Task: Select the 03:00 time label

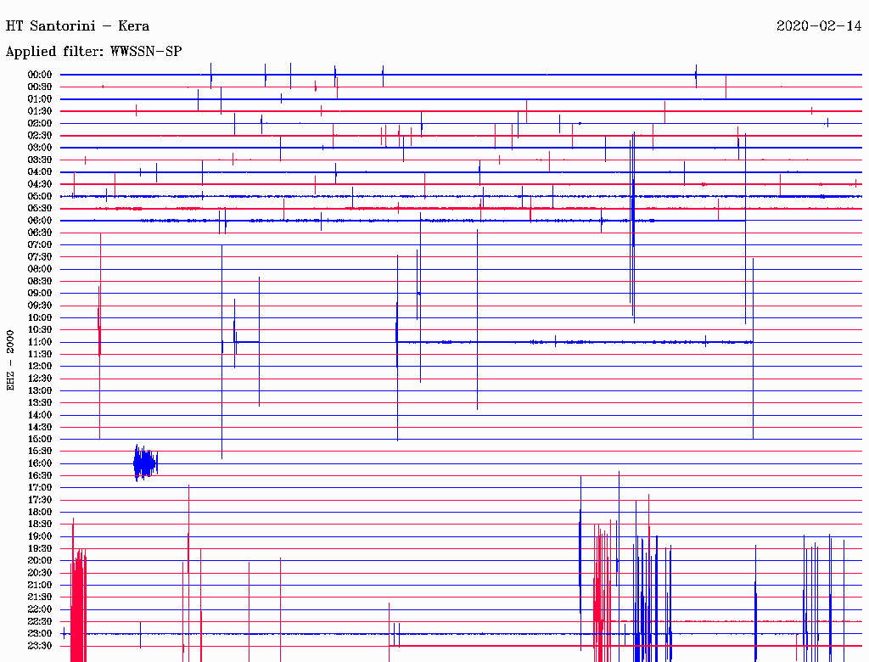Action: click(x=40, y=148)
